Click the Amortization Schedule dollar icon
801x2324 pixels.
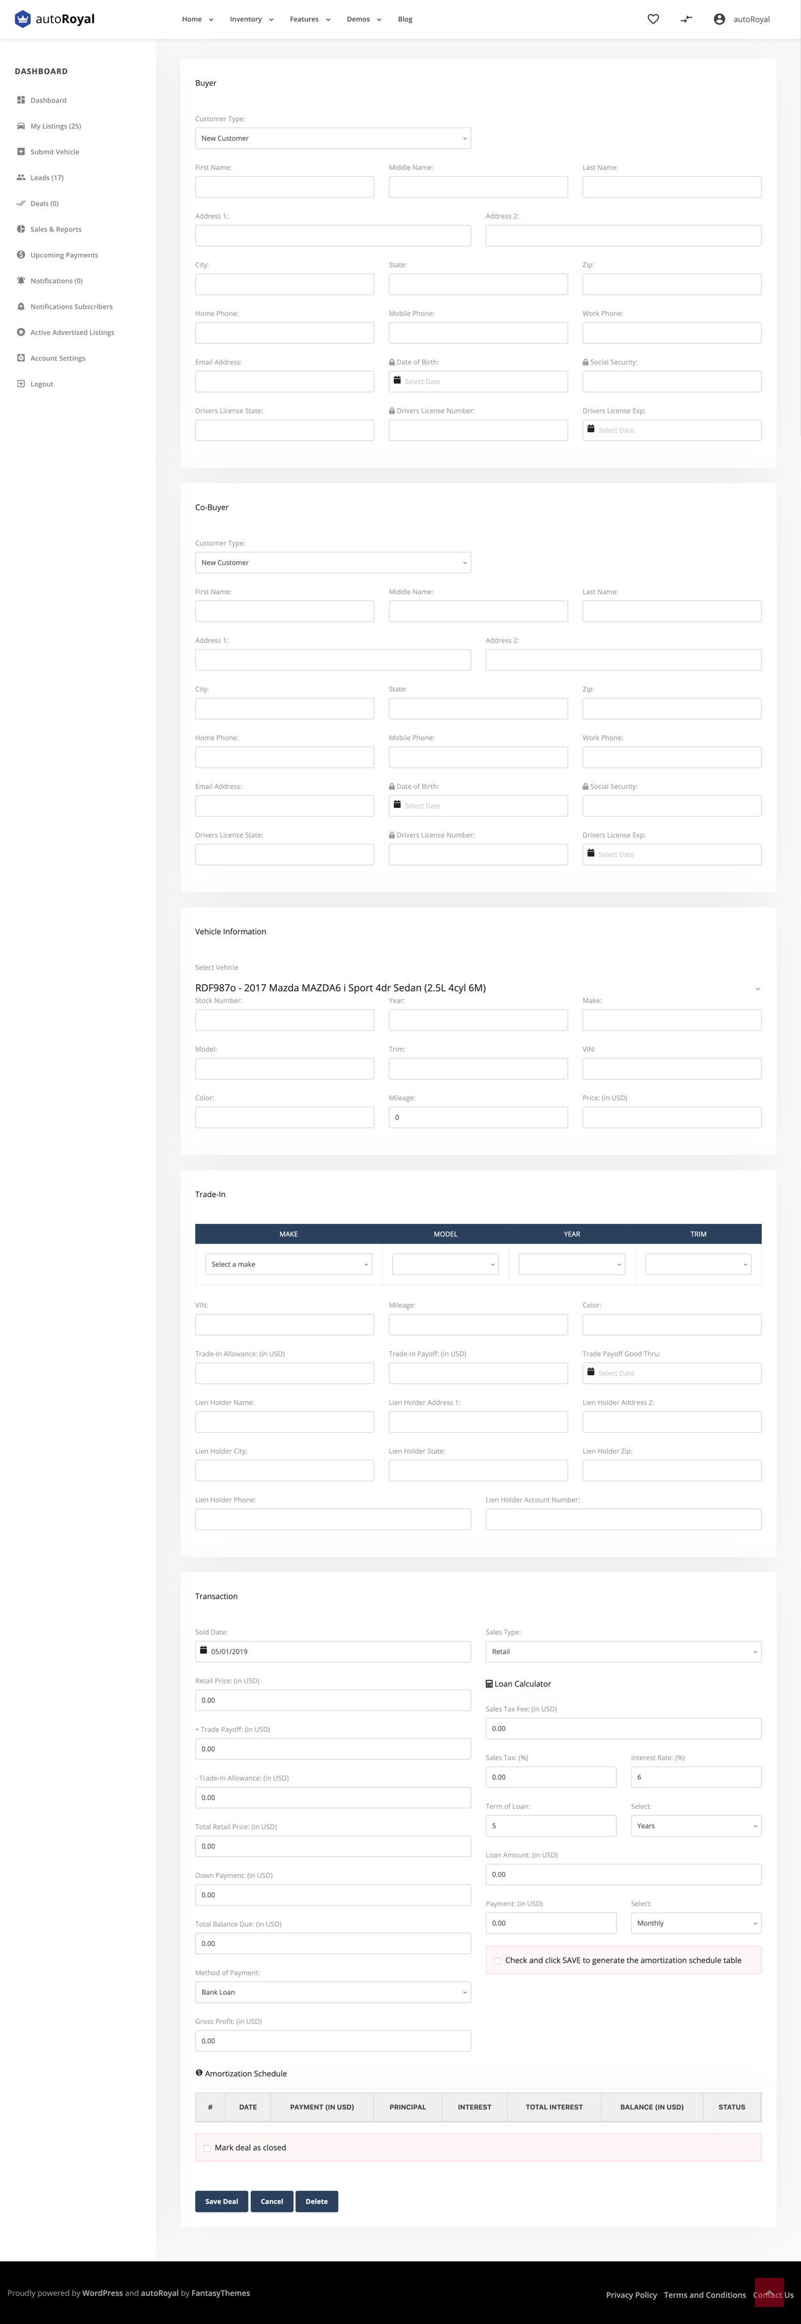[199, 2073]
